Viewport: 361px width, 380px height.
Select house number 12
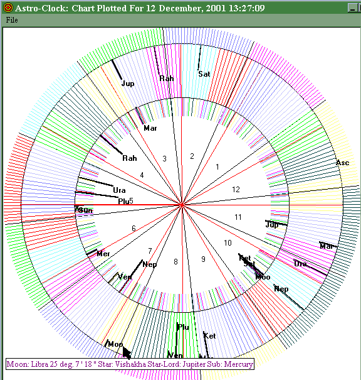point(236,190)
